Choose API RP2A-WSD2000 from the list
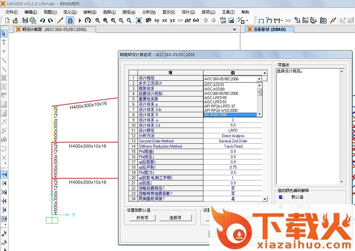The width and height of the screenshot is (355, 251). pyautogui.click(x=221, y=111)
